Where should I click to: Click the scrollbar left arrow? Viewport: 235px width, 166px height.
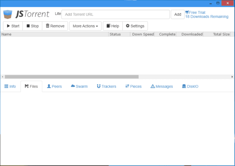coord(2,77)
